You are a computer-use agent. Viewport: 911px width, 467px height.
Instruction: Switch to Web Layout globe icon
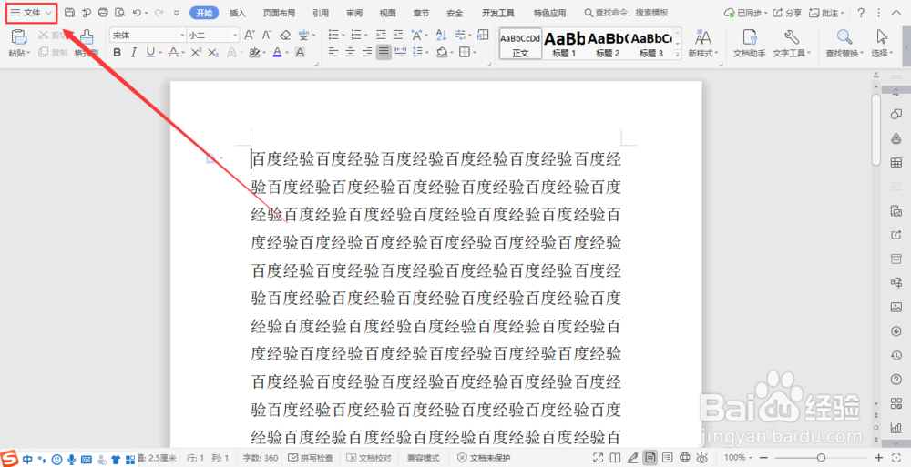[x=685, y=458]
